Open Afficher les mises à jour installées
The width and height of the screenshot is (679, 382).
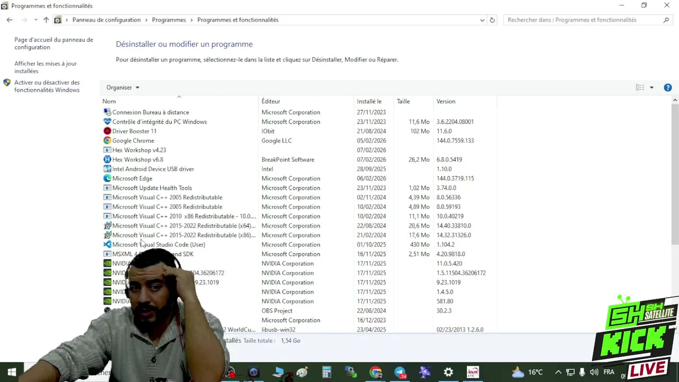(46, 67)
